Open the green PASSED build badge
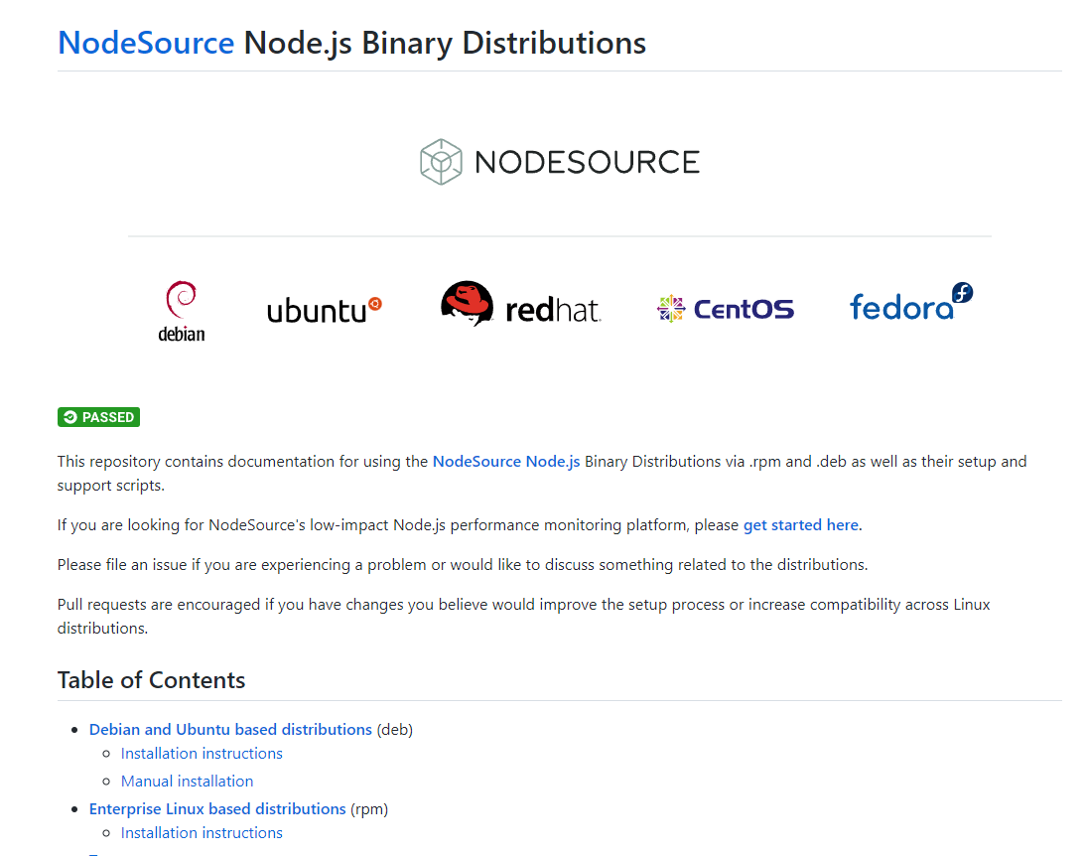 [x=98, y=416]
